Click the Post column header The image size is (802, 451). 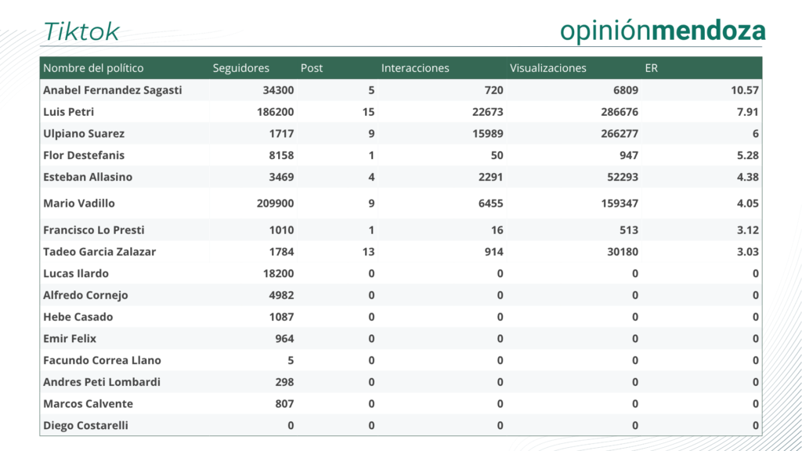(x=312, y=68)
